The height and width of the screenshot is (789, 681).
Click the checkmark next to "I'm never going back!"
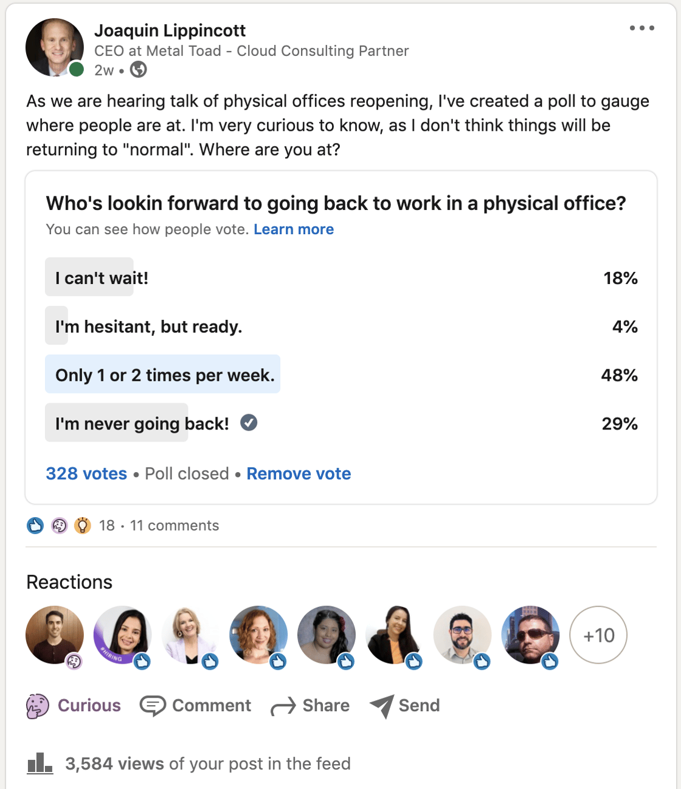point(249,422)
